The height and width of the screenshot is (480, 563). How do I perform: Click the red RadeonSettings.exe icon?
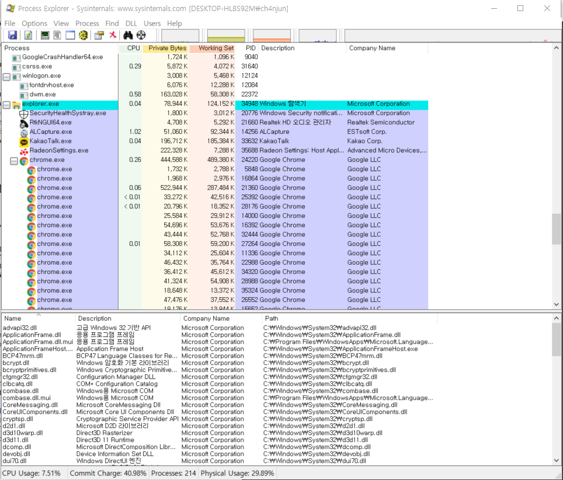point(24,152)
